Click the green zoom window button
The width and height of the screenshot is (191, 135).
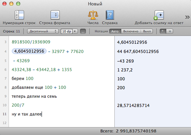[18, 4]
